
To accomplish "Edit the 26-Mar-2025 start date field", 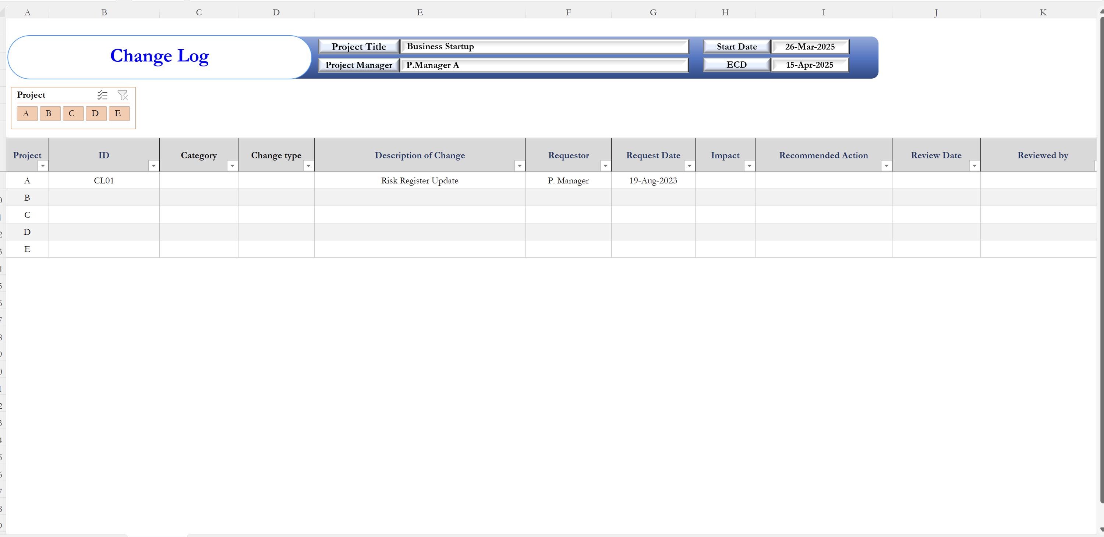I will [810, 47].
